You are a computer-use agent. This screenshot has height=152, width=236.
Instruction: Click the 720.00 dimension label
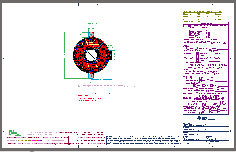pos(91,24)
